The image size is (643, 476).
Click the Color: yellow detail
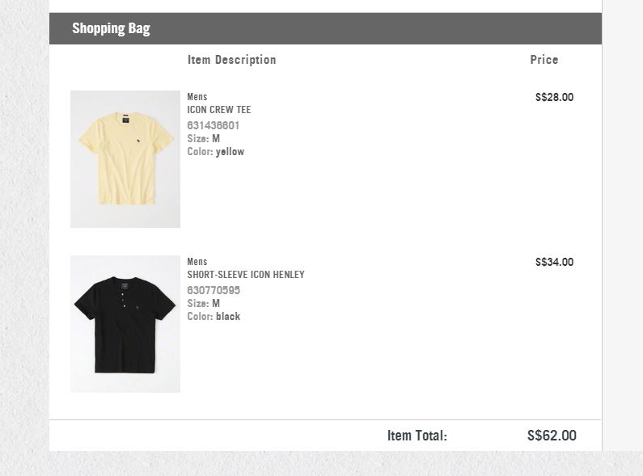pyautogui.click(x=216, y=152)
